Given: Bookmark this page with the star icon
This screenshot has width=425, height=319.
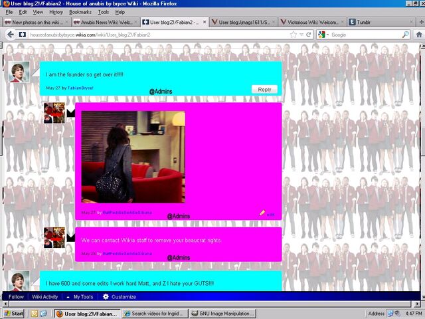Looking at the screenshot, I should 294,35.
